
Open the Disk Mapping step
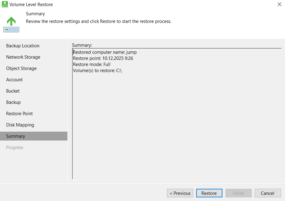click(x=20, y=125)
